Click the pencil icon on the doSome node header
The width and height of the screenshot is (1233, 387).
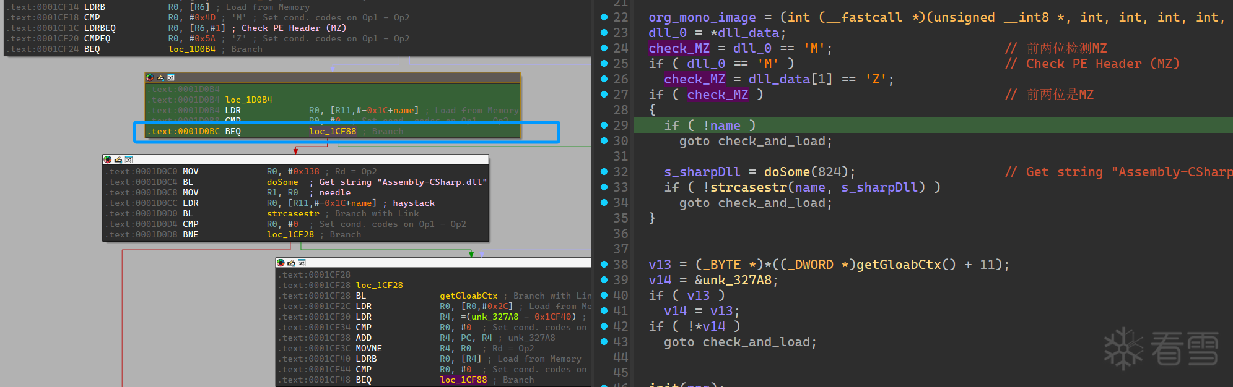pyautogui.click(x=118, y=159)
